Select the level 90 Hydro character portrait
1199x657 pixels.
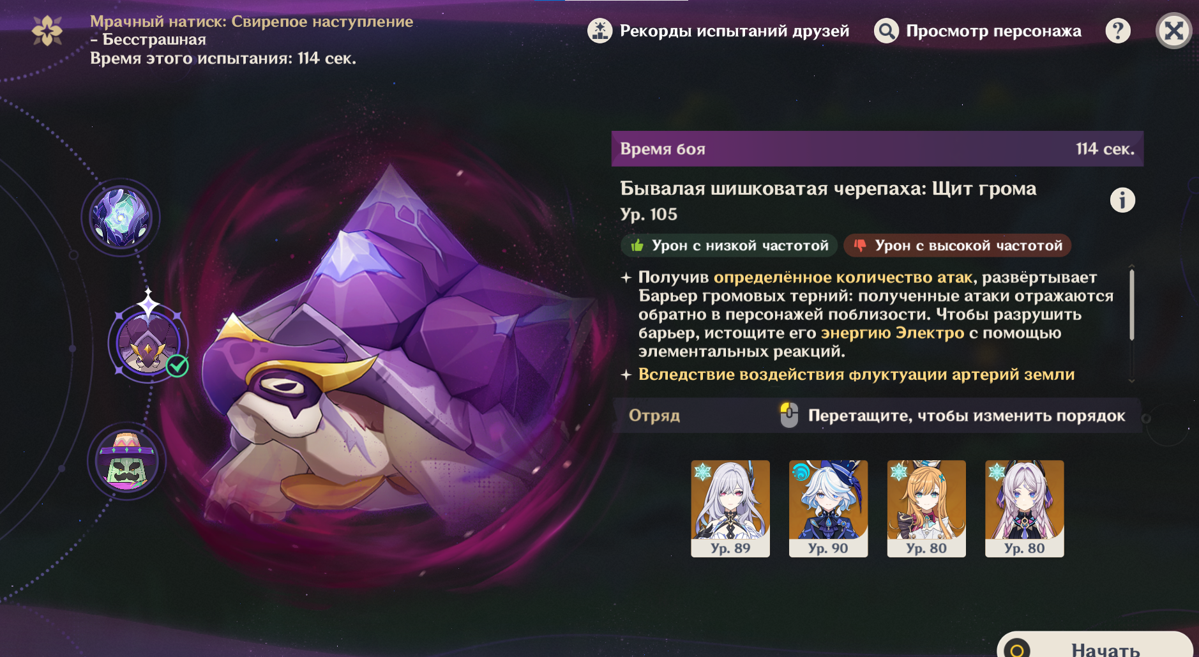tap(828, 509)
